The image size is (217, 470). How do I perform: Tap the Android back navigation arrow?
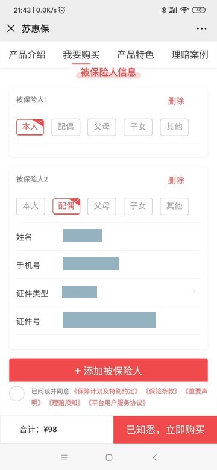(x=155, y=457)
